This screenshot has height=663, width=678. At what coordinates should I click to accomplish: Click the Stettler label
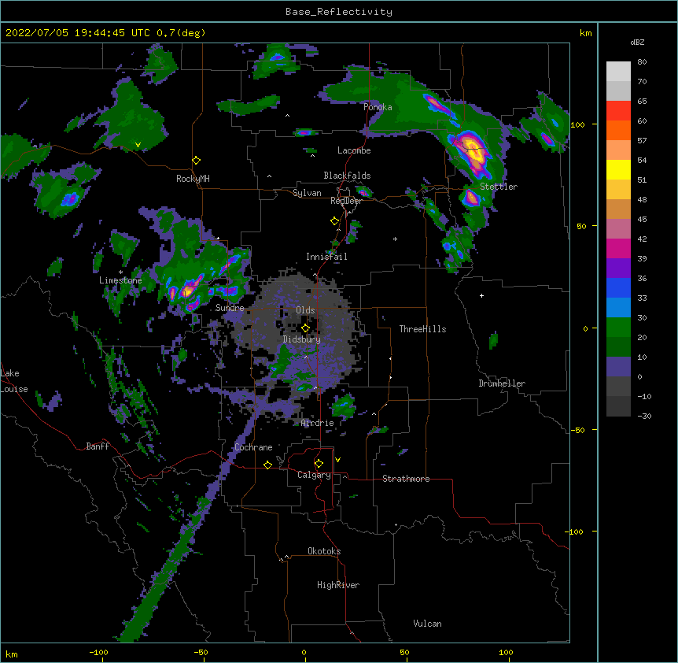[x=499, y=187]
